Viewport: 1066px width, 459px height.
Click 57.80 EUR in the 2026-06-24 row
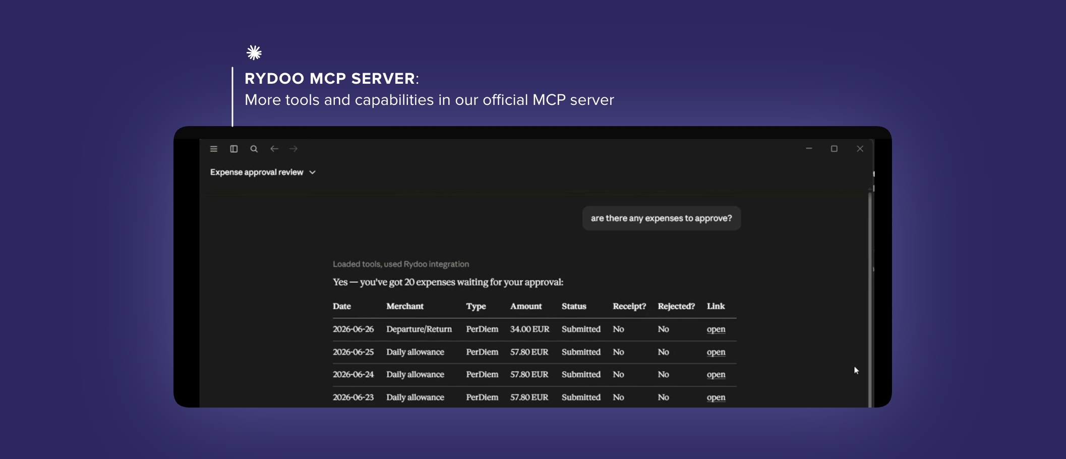(x=529, y=374)
